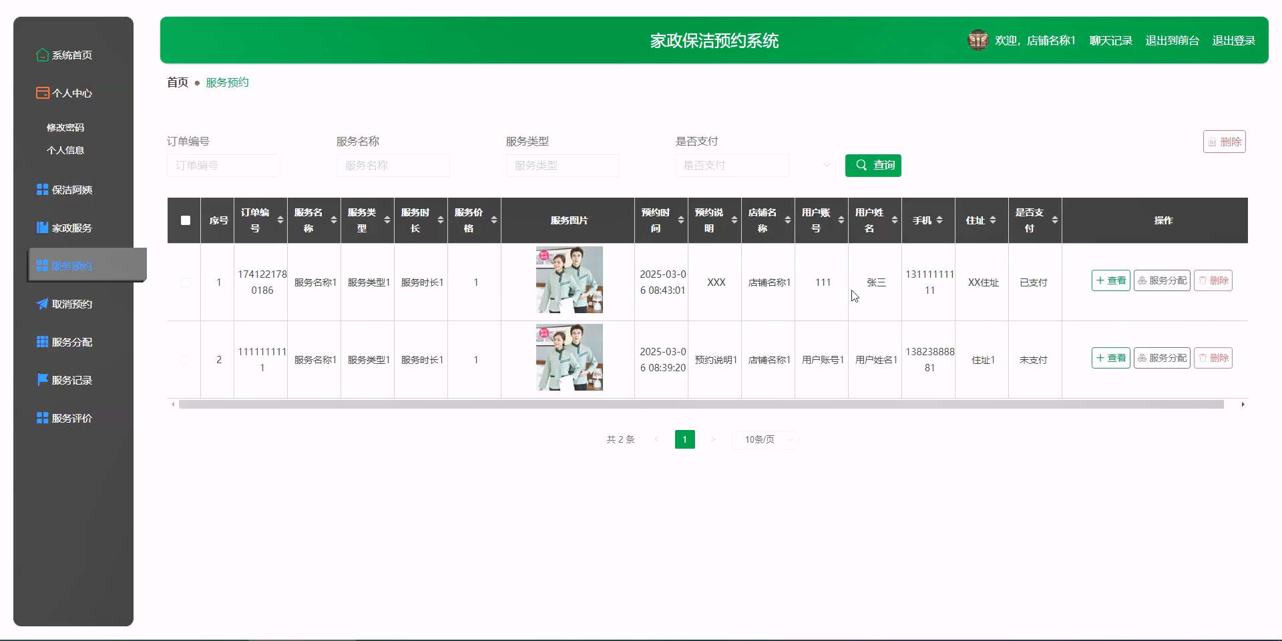
Task: Click the scrollbar right arrow under the table
Action: (1243, 404)
